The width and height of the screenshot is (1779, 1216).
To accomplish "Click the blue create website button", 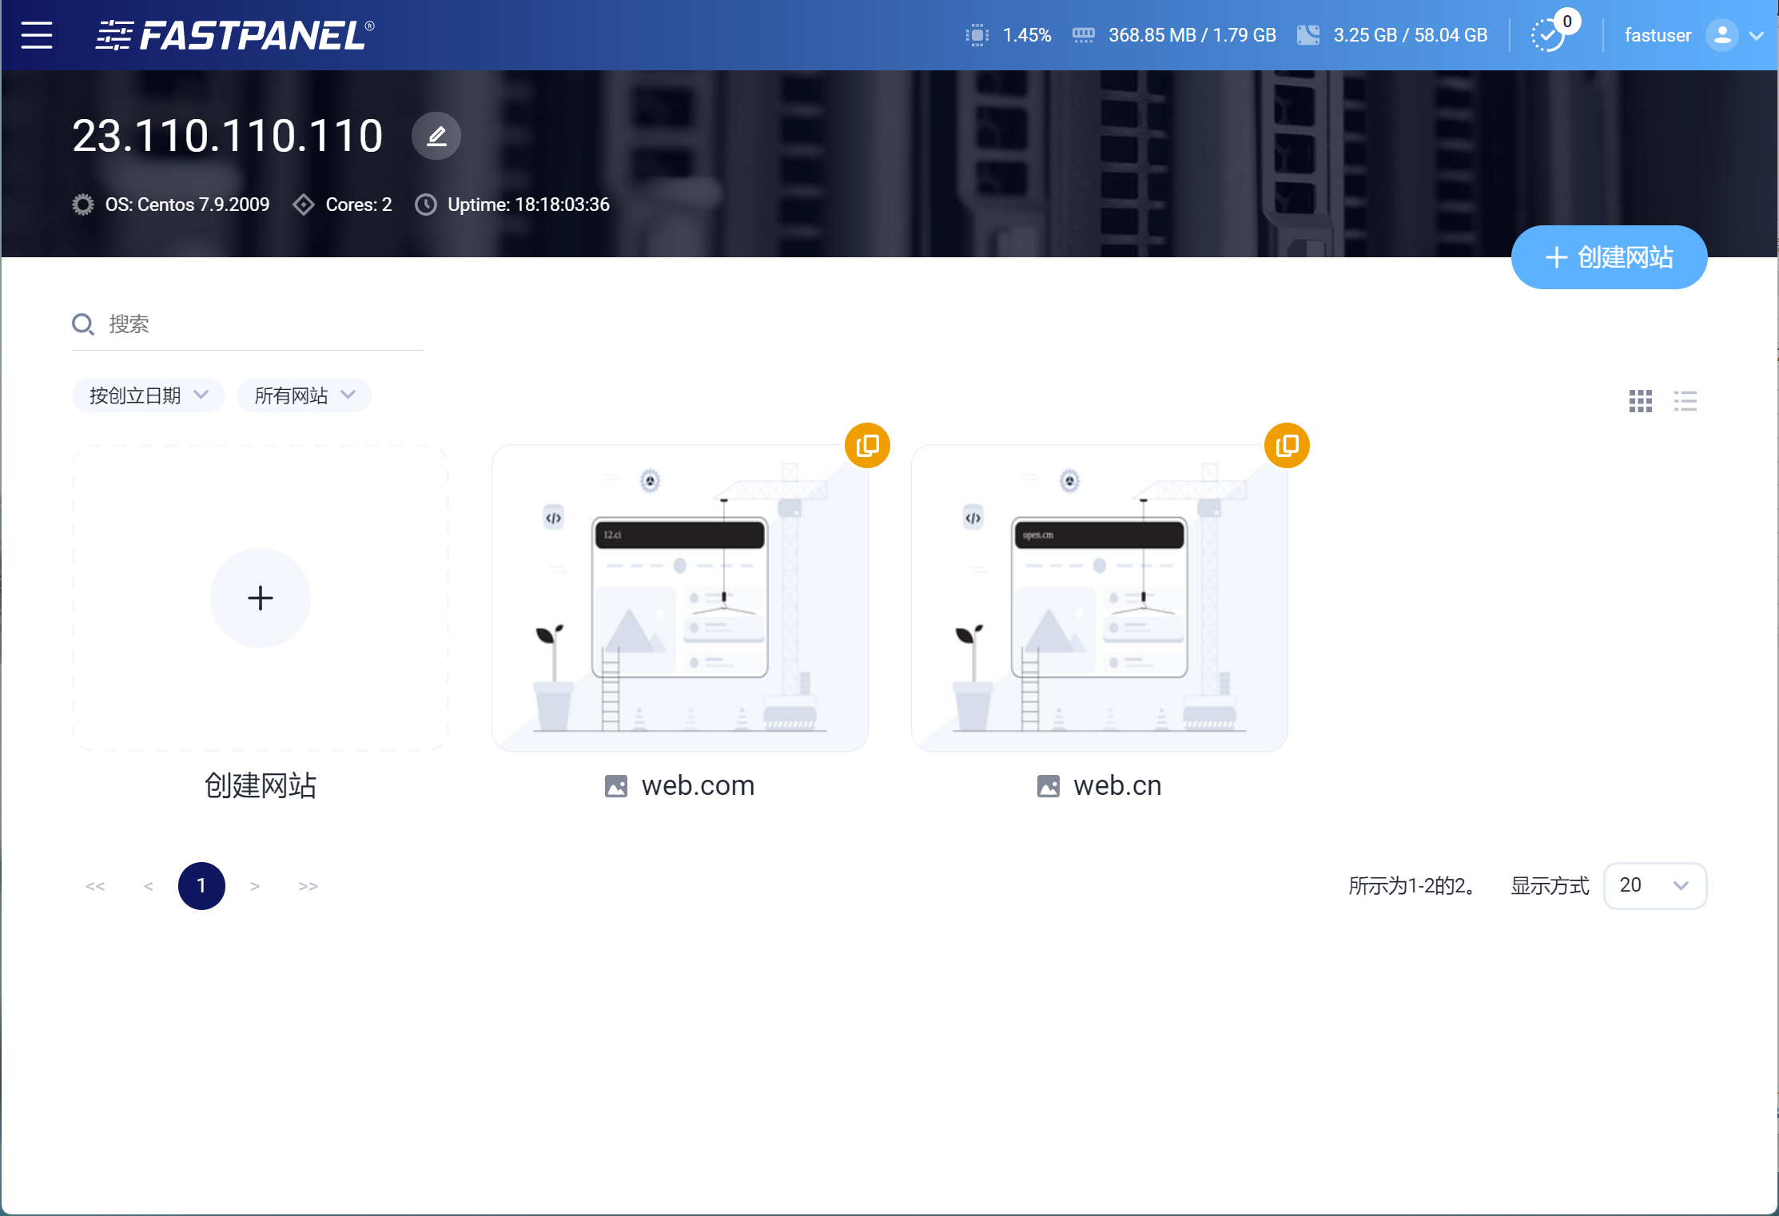I will click(1609, 257).
